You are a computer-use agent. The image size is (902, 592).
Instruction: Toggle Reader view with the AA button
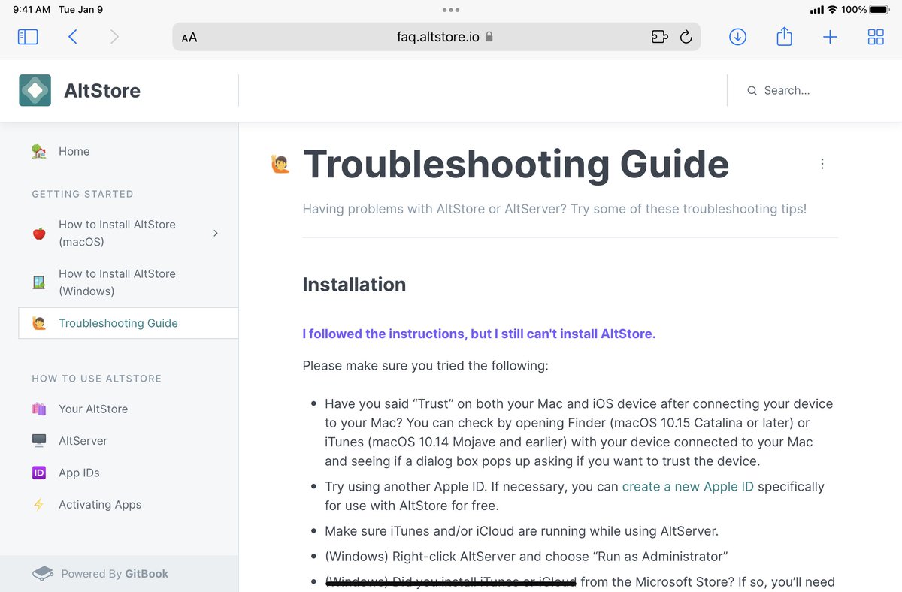[189, 36]
